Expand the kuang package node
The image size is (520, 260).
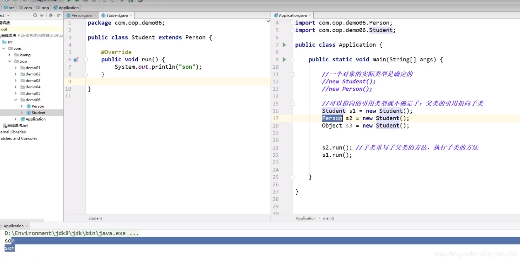coord(9,55)
